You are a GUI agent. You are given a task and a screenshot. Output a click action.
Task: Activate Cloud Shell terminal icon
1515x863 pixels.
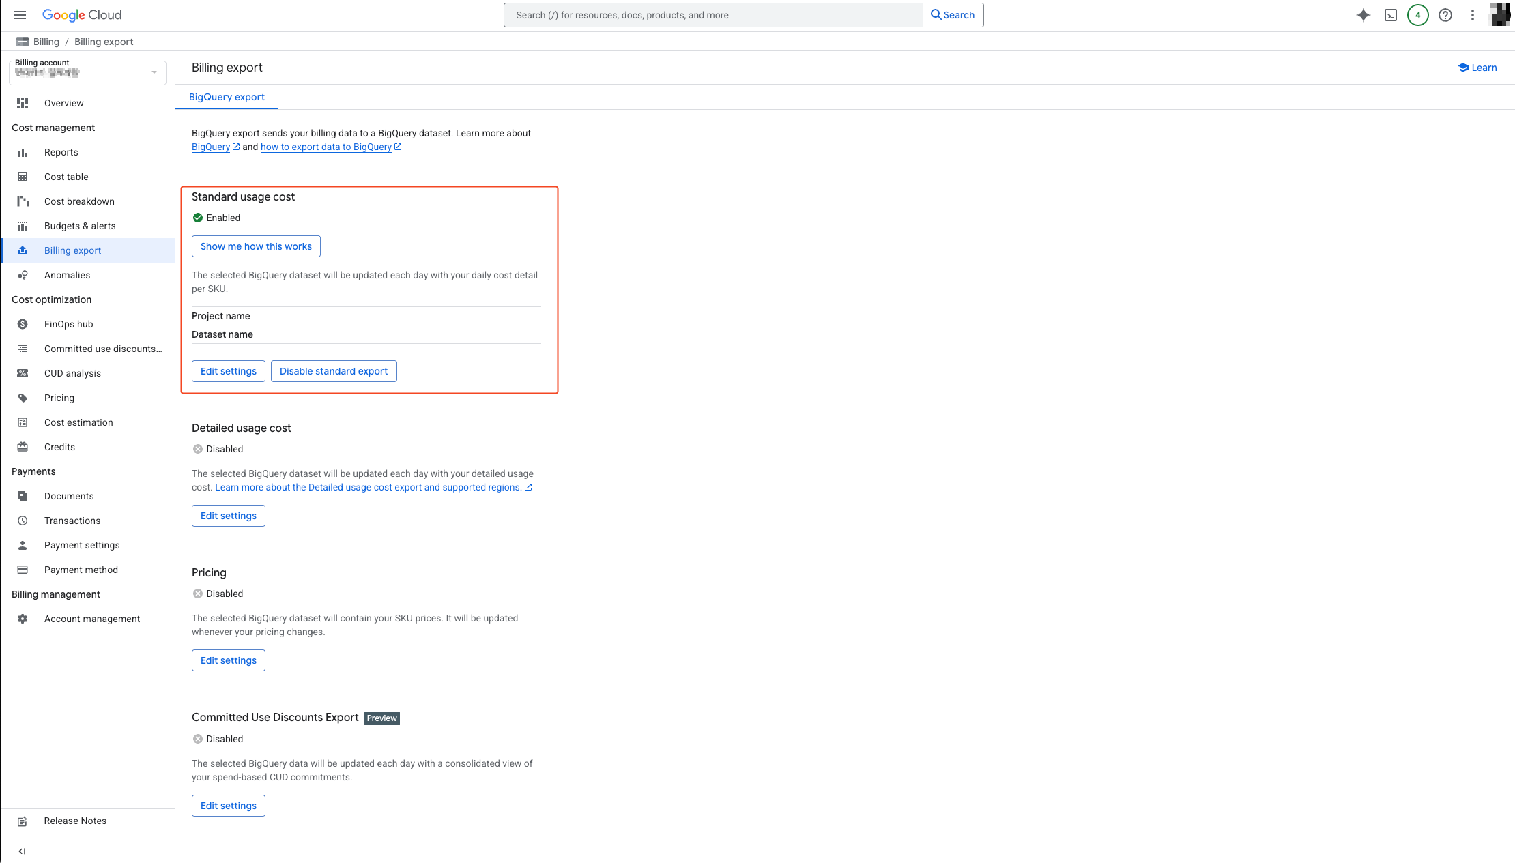(x=1390, y=15)
